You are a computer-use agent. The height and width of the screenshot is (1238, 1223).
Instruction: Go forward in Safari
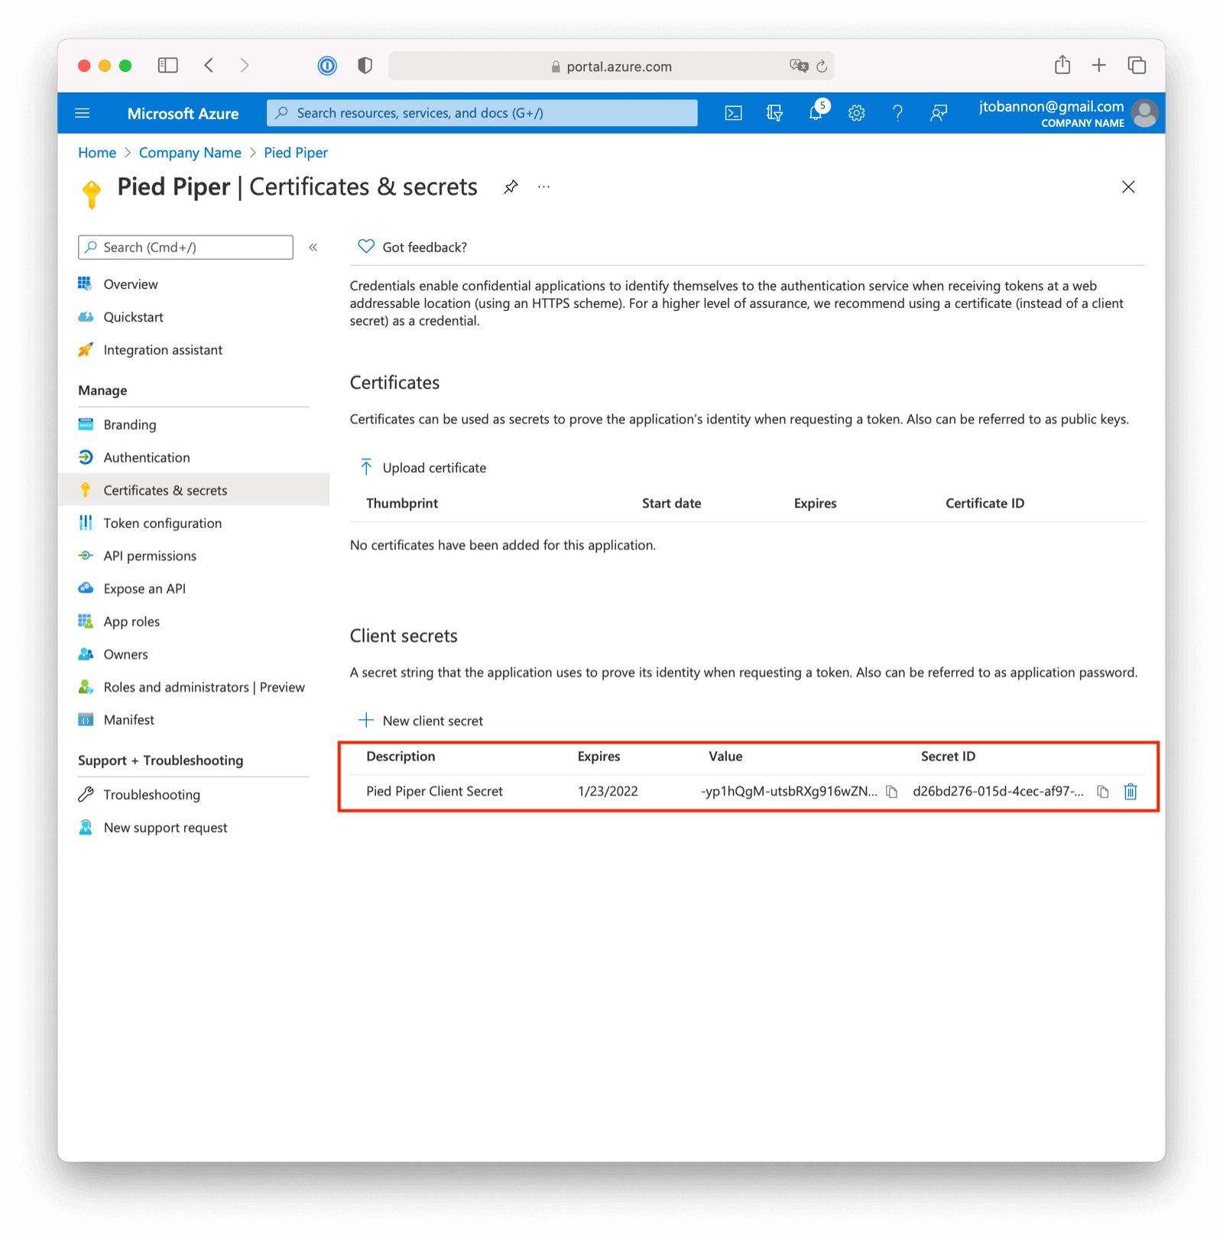[x=244, y=66]
